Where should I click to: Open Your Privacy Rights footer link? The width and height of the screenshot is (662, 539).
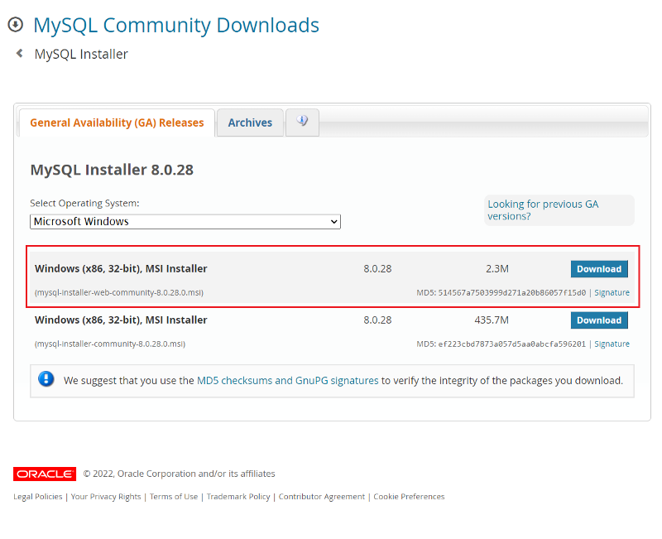point(106,496)
